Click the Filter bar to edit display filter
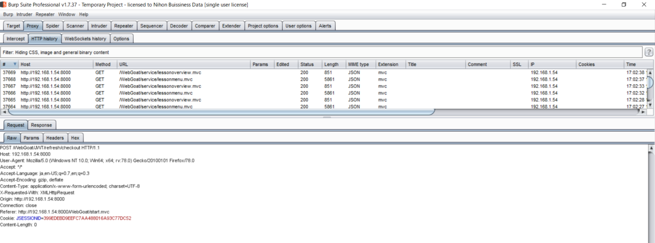The image size is (655, 243). click(321, 52)
